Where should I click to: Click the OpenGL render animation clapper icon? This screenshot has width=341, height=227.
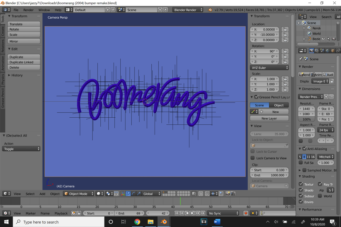(233, 194)
